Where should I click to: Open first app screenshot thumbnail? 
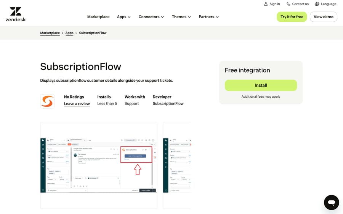(x=99, y=165)
